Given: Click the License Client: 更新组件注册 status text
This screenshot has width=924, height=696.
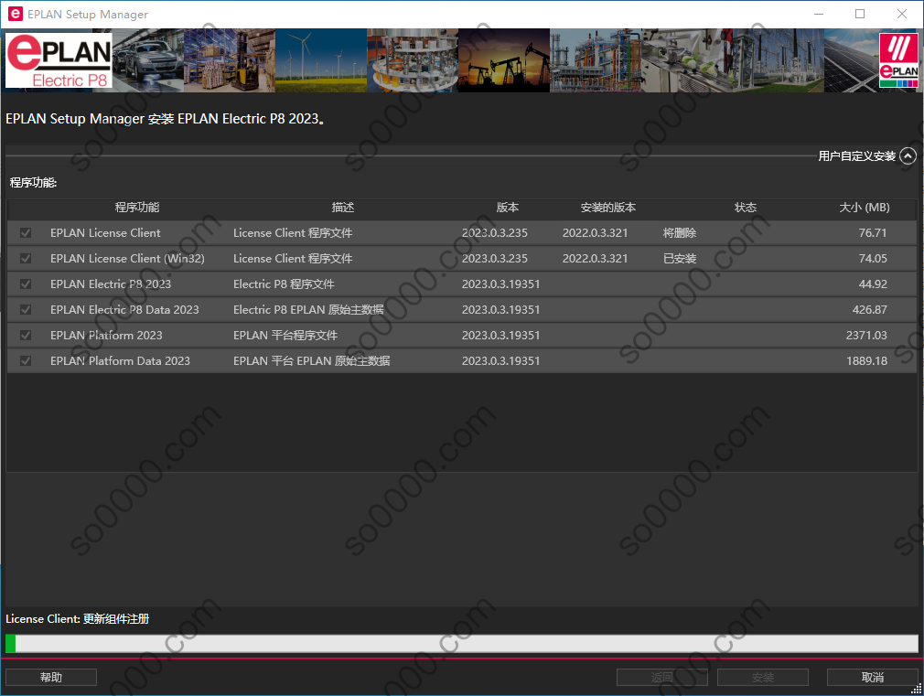Looking at the screenshot, I should pyautogui.click(x=77, y=619).
